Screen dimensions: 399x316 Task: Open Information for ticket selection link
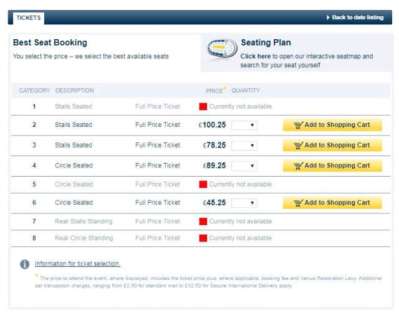point(77,264)
